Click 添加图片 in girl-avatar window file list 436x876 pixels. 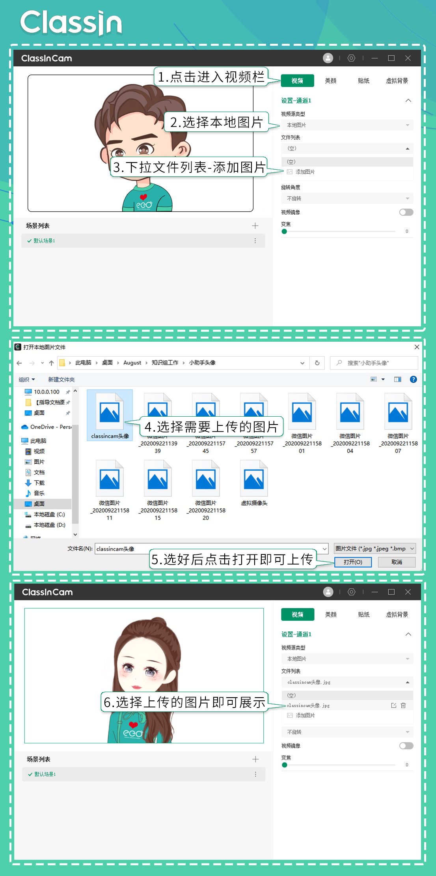coord(305,715)
